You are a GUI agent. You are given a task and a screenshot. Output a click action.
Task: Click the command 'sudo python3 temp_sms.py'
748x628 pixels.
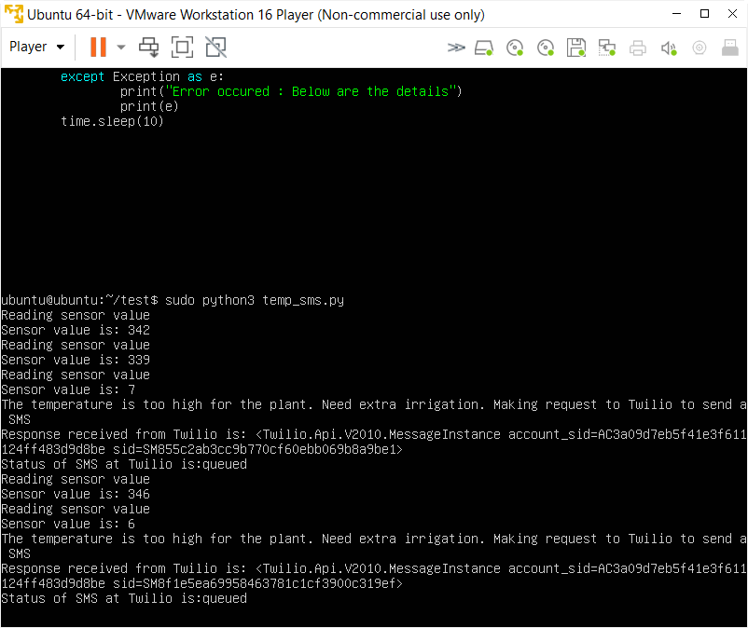click(x=255, y=300)
